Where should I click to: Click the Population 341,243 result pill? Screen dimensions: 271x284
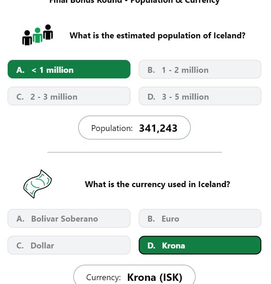(x=134, y=128)
